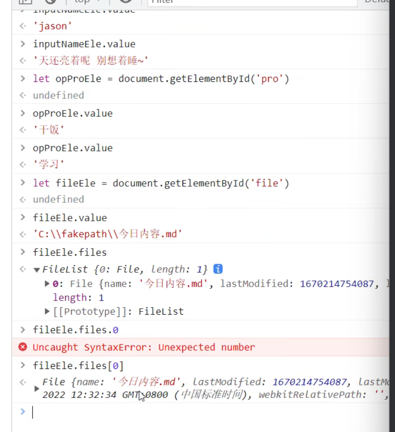
Task: Click the inputNameEle.value command above the Chinese string
Action: tap(84, 44)
